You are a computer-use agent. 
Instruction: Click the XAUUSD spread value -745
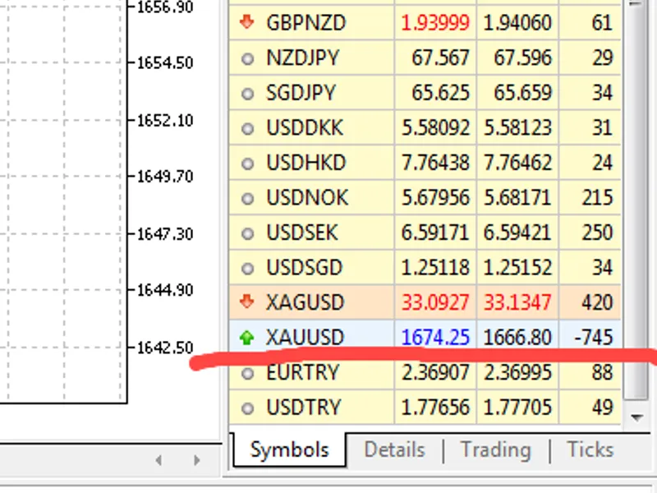click(593, 338)
